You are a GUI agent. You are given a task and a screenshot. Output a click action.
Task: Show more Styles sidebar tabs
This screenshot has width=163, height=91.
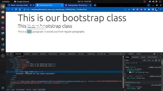160,57
